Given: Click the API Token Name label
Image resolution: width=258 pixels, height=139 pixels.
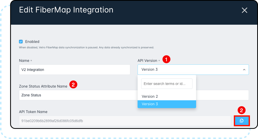Looking at the screenshot, I should 33,112.
